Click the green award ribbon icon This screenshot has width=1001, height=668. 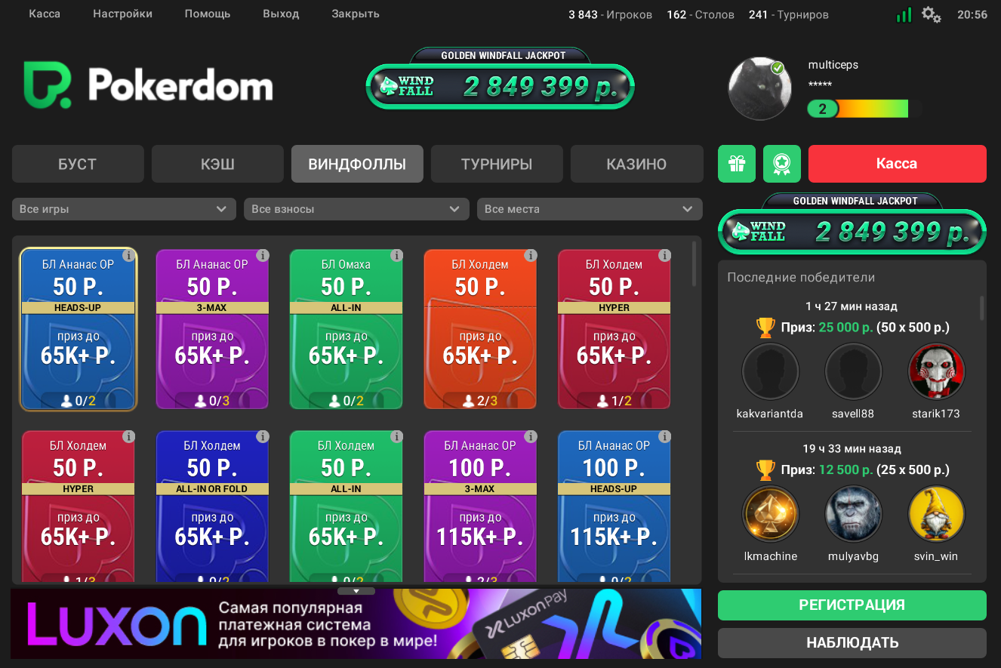(781, 164)
